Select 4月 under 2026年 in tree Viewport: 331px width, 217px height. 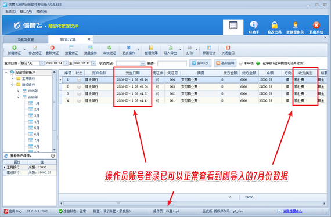point(37,122)
